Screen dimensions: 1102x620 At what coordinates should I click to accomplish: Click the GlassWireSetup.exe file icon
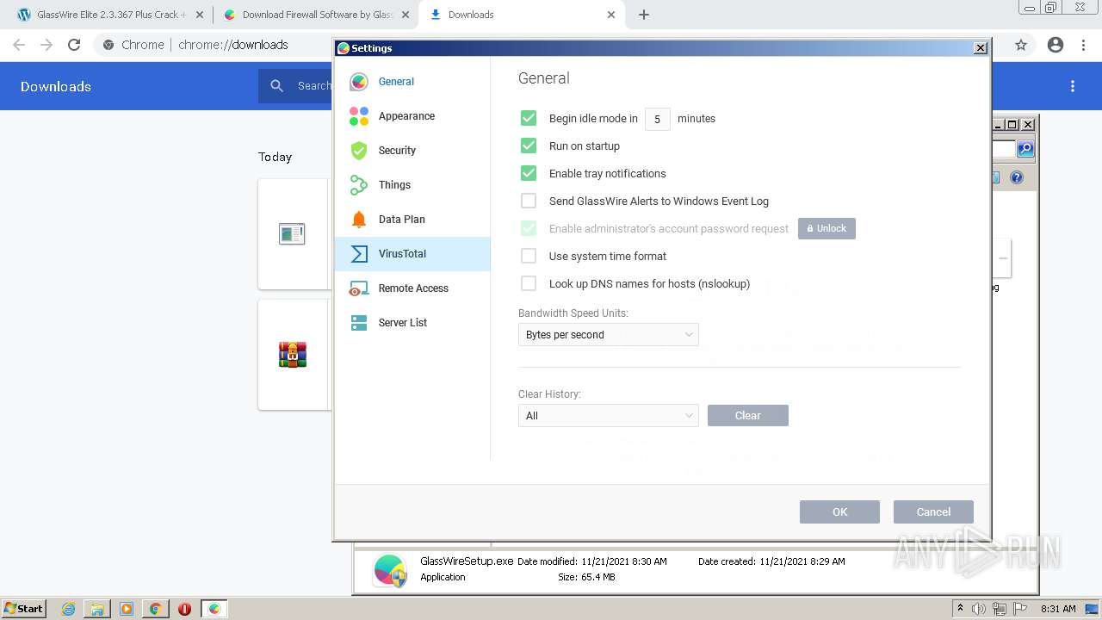click(x=390, y=570)
